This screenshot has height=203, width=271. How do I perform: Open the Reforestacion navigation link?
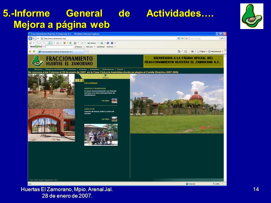pos(108,69)
